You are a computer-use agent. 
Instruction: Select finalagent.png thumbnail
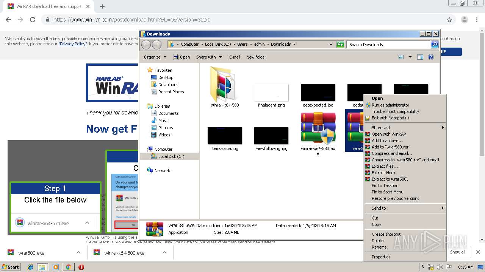tap(271, 92)
